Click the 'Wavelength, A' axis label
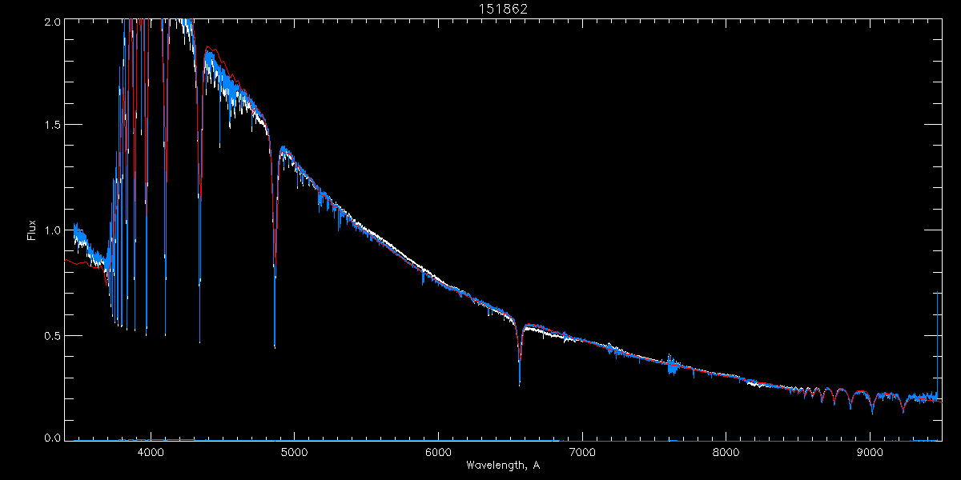Screen dimensions: 961x480 (503, 465)
